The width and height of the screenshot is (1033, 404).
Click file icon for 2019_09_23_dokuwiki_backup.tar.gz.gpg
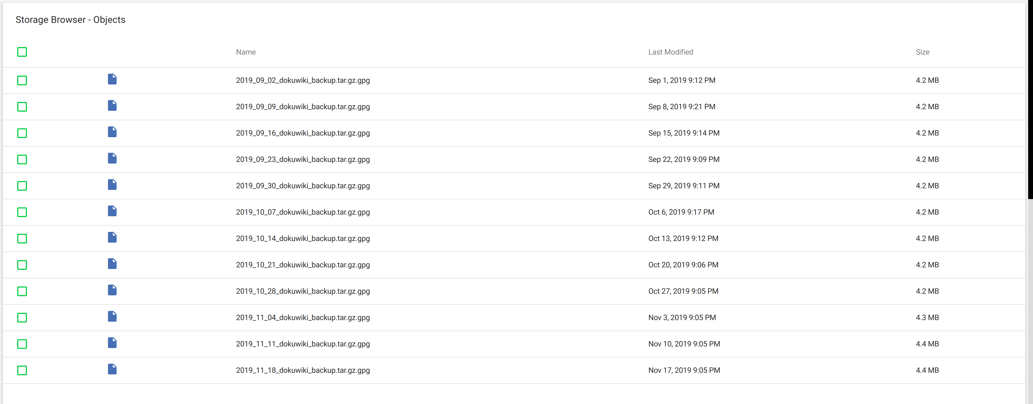click(112, 158)
